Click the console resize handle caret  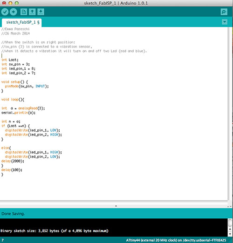click(x=116, y=206)
